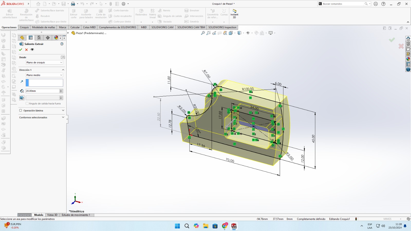Confirm the Saliente-Extruir with green checkmark
Image resolution: width=411 pixels, height=231 pixels.
click(x=21, y=50)
